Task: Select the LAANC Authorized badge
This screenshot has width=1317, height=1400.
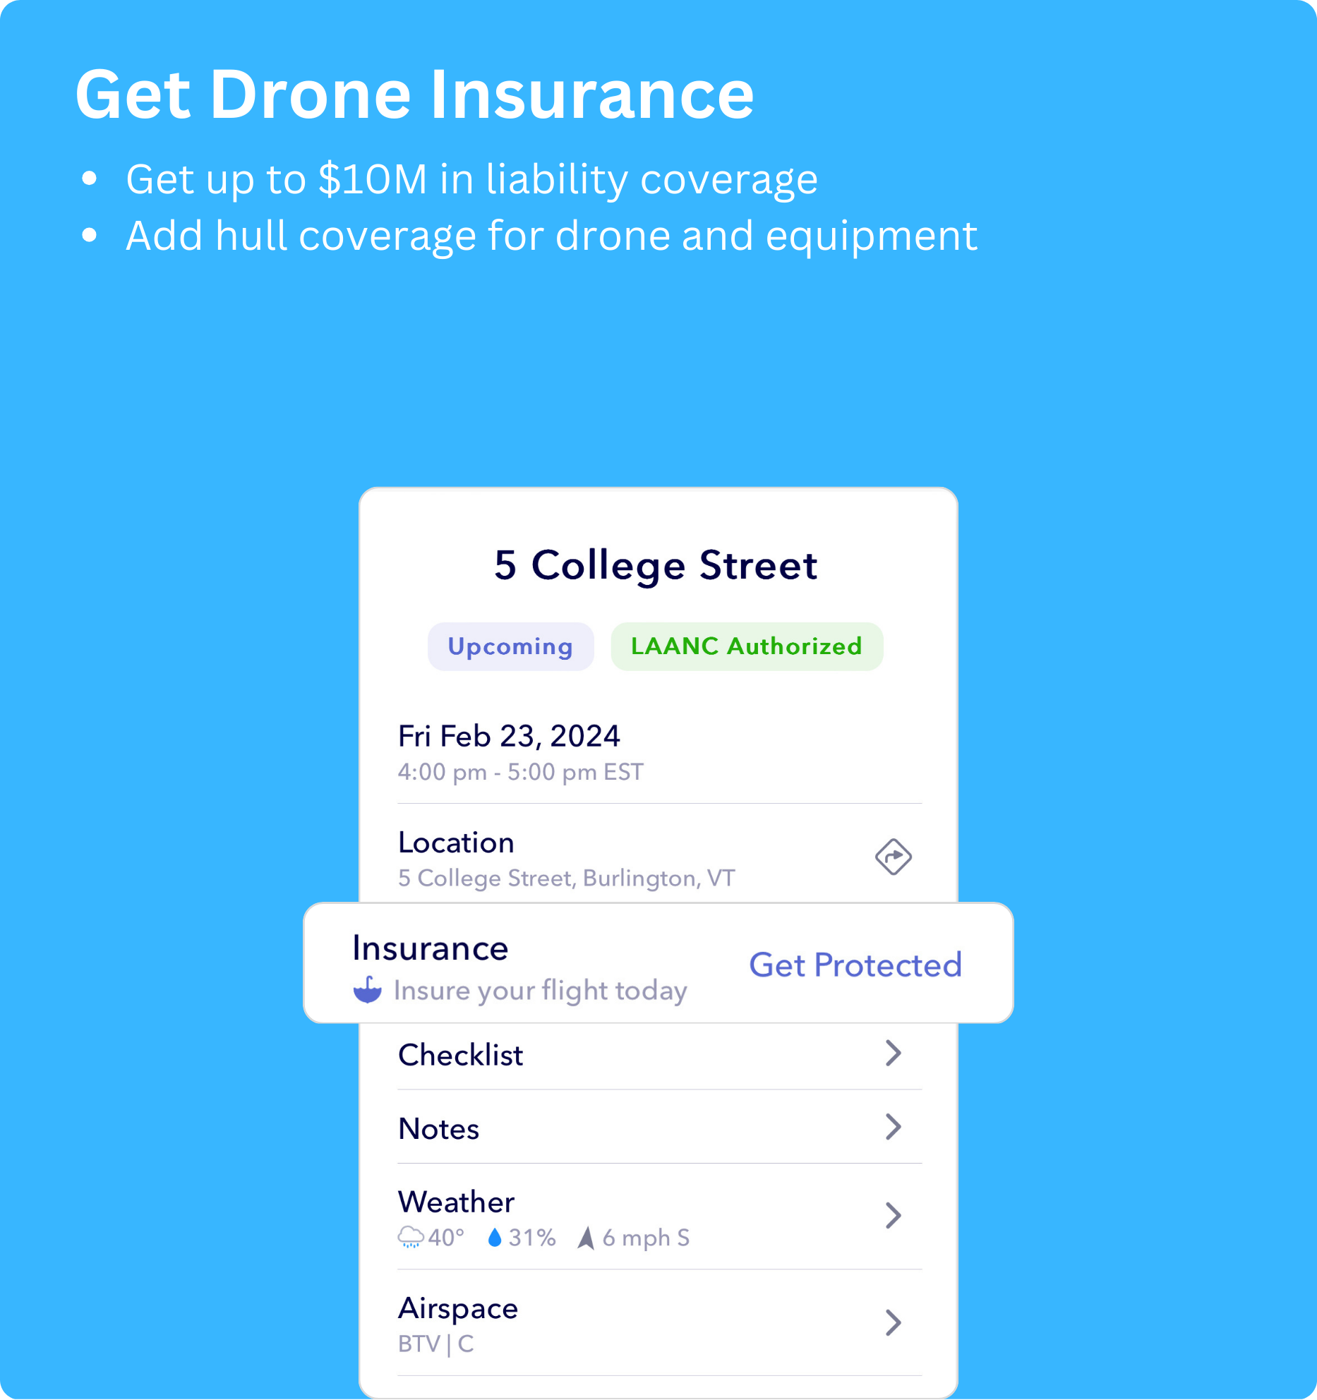Action: click(x=747, y=646)
